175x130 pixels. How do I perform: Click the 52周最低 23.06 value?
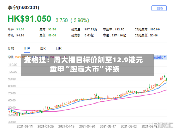pos(154,35)
